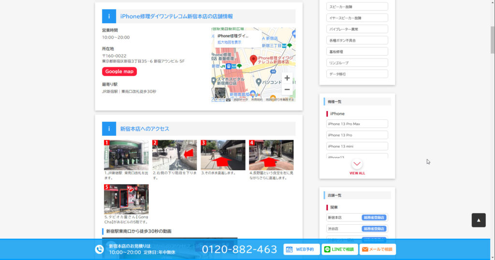Toggle the satellite view thumbnail on map

pos(220,93)
